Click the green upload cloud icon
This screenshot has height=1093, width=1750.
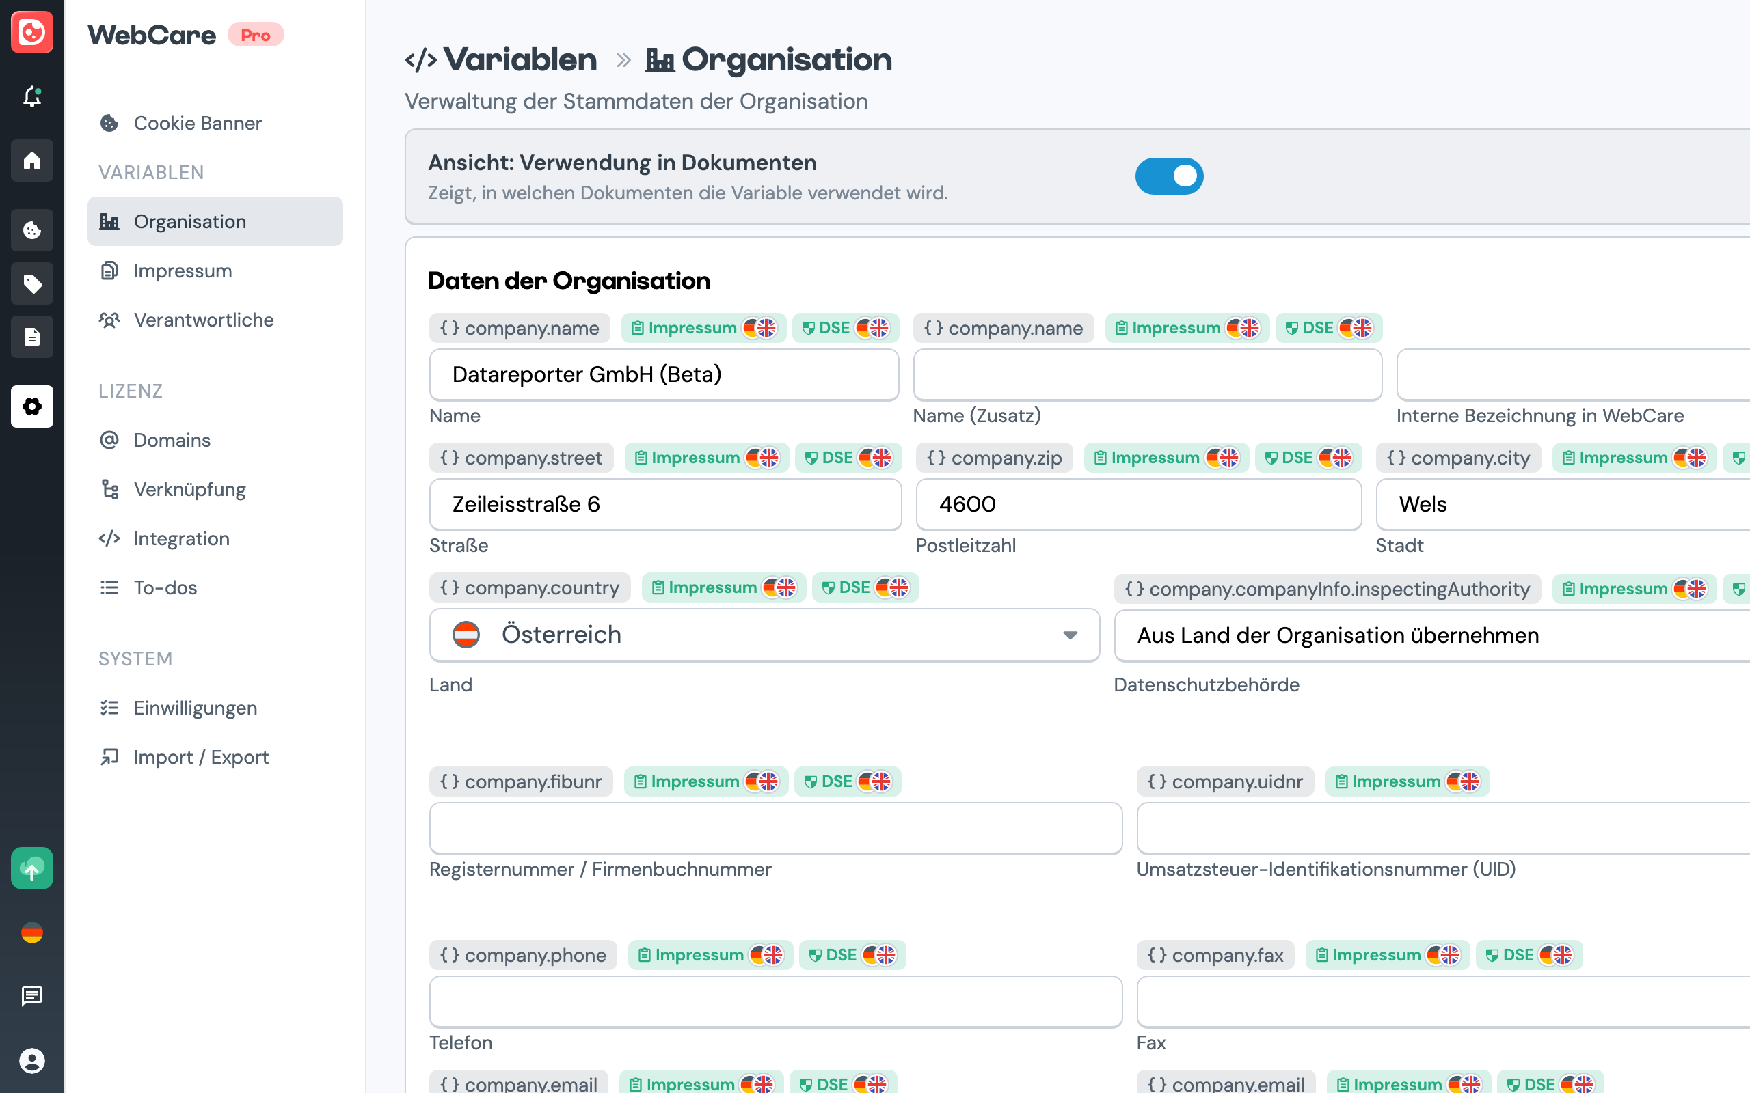coord(32,868)
